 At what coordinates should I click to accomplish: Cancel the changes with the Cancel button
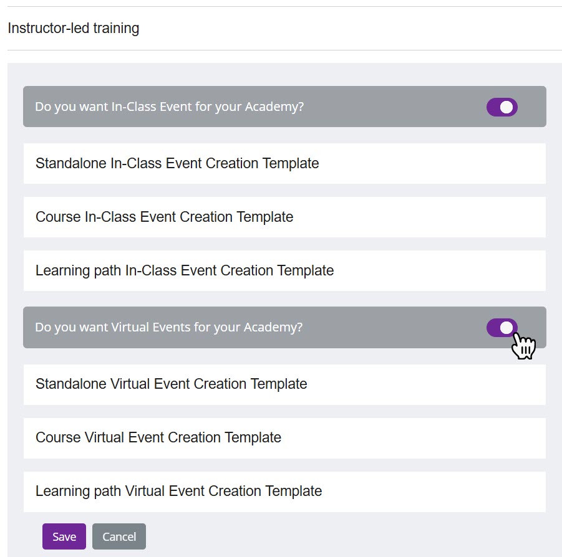[119, 536]
